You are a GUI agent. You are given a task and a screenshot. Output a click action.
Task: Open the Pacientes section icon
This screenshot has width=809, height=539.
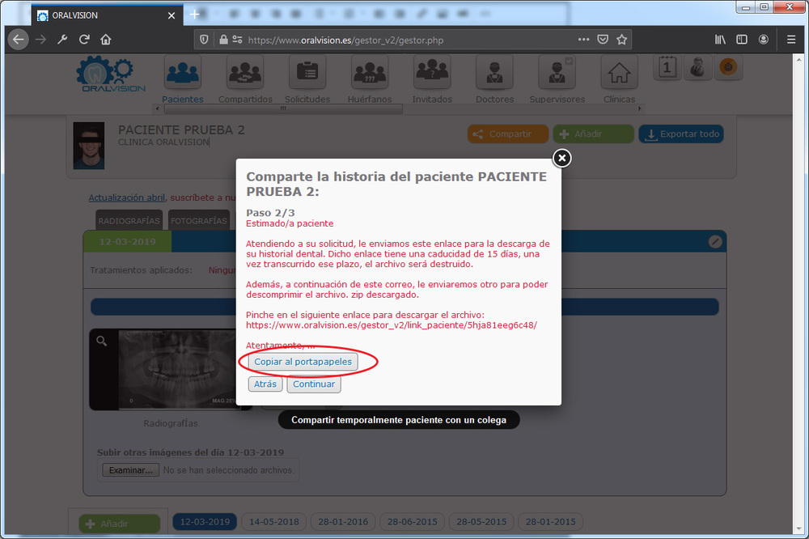point(183,74)
